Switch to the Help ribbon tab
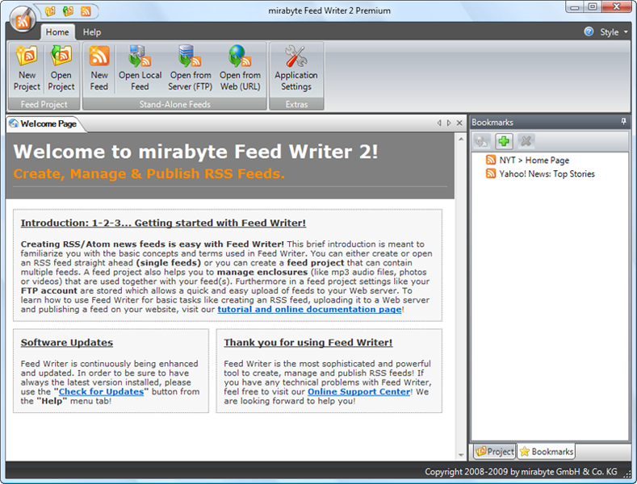Screen dimensions: 637x484 (92, 32)
